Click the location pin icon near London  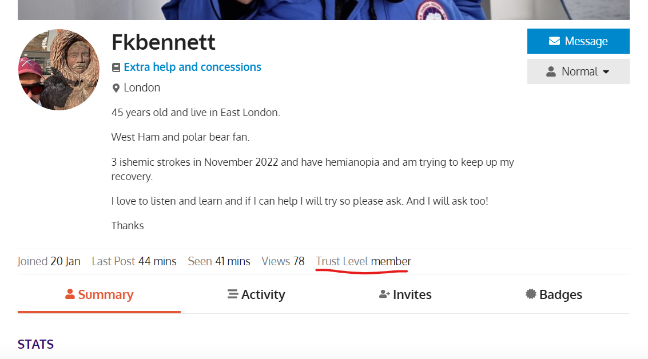click(x=116, y=88)
